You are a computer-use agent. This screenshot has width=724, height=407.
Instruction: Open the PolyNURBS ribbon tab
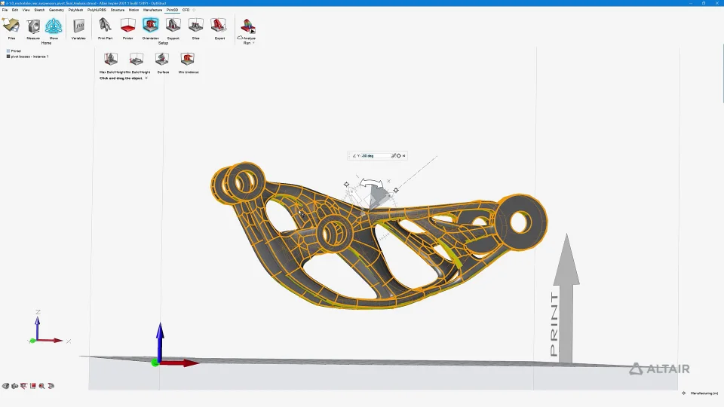(97, 10)
